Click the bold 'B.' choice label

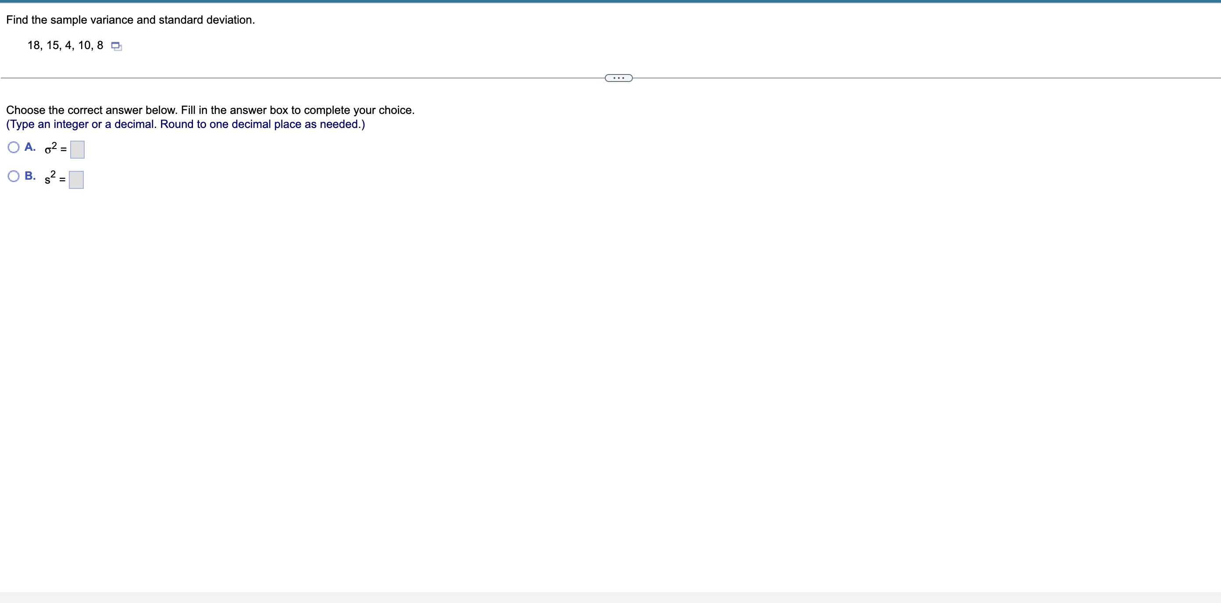tap(30, 176)
